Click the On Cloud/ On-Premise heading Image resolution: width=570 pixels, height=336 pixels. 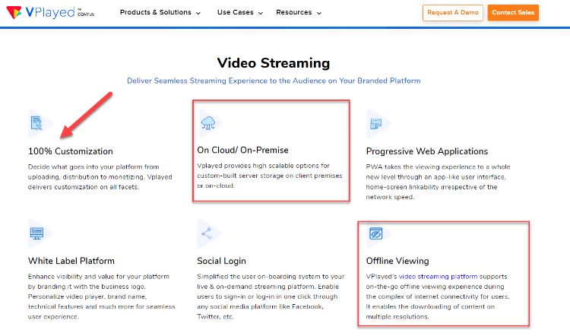pyautogui.click(x=243, y=150)
